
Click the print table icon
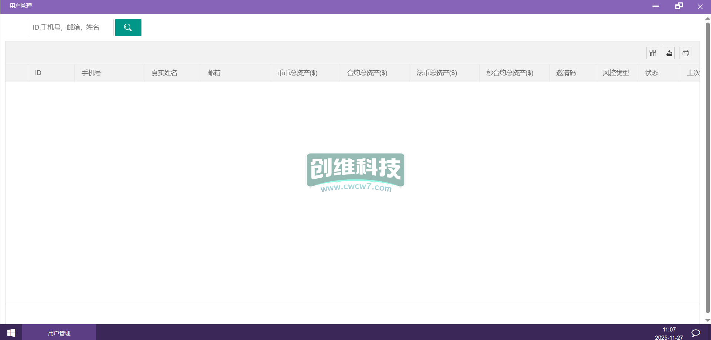point(685,53)
